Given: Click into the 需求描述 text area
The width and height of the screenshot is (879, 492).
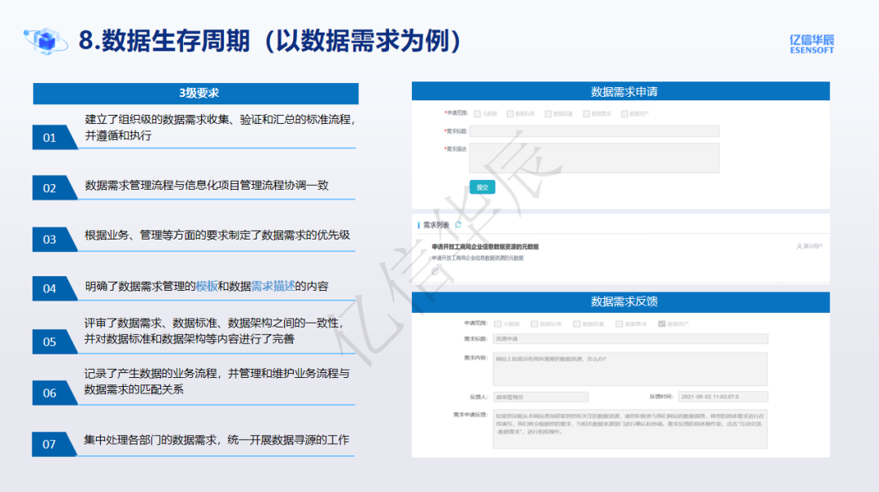Looking at the screenshot, I should click(594, 158).
